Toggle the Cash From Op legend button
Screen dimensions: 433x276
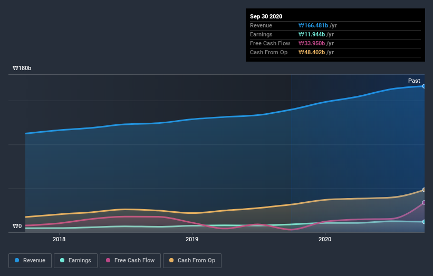[192, 261]
